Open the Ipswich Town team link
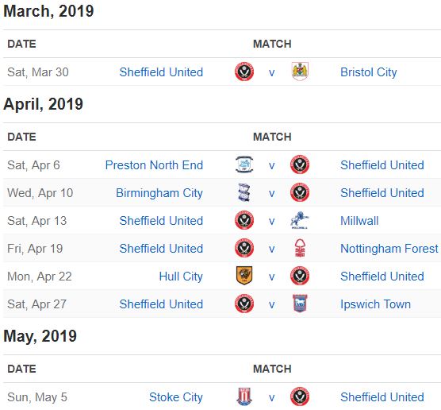Viewport: 441px width, 410px height. pyautogui.click(x=375, y=304)
